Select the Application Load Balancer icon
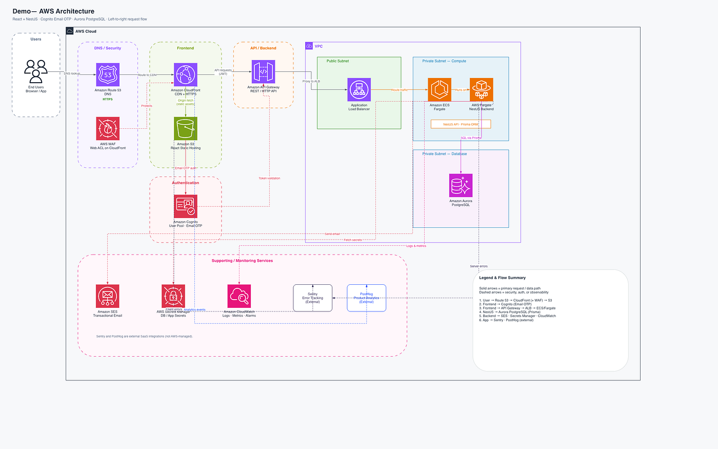Viewport: 718px width, 449px height. pyautogui.click(x=359, y=90)
